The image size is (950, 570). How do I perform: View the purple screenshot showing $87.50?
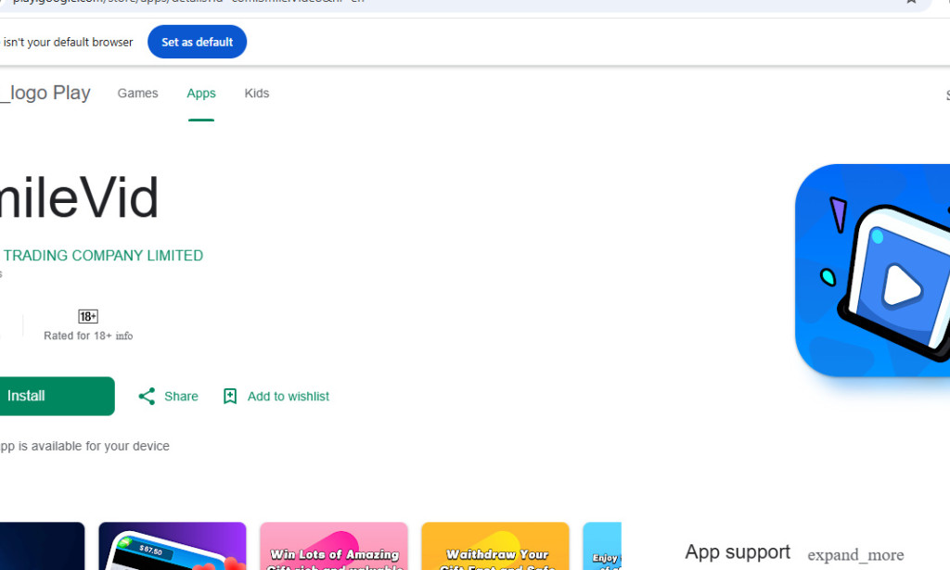click(172, 547)
